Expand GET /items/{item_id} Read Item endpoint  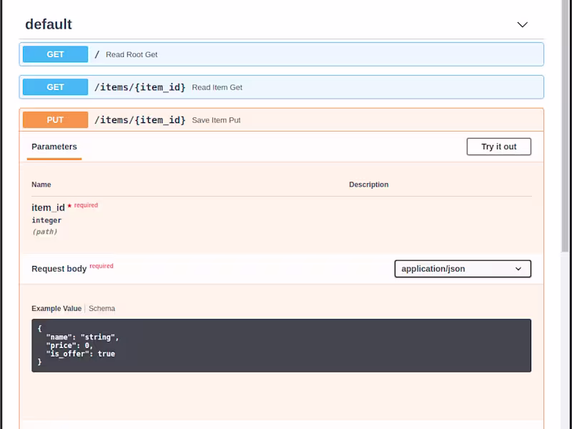[281, 87]
